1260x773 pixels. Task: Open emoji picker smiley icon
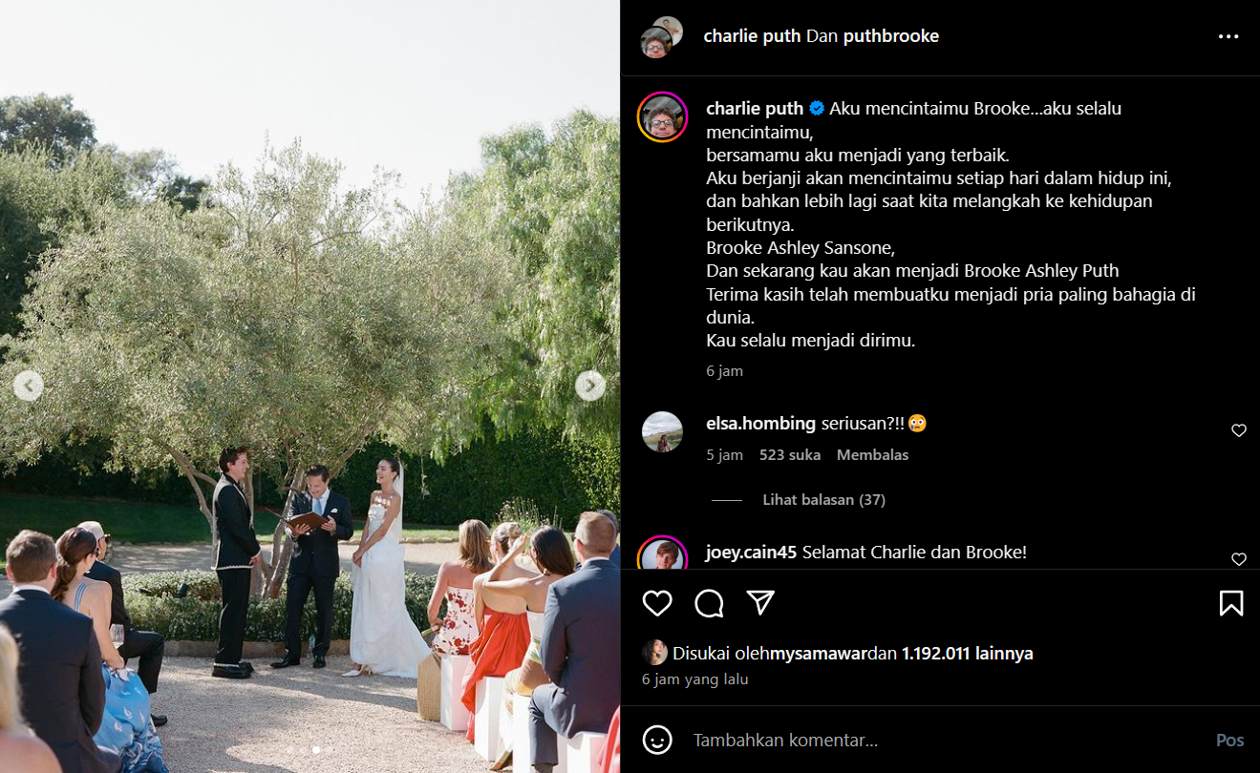[x=656, y=740]
